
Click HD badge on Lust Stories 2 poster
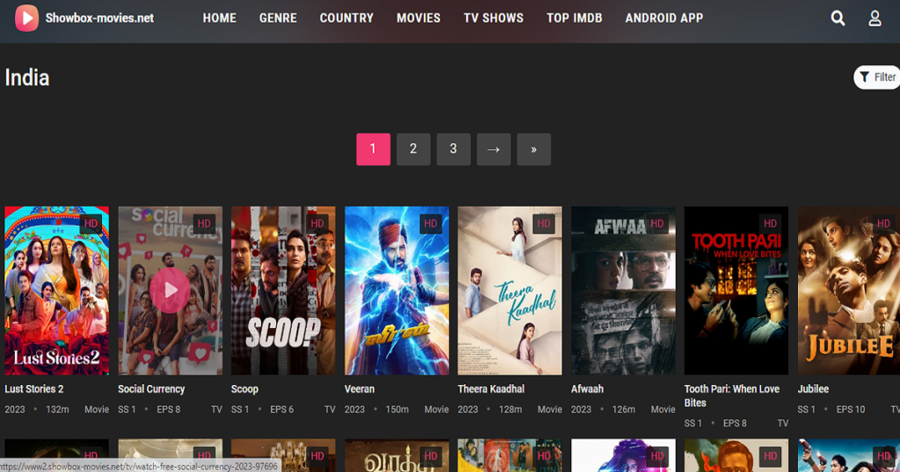[x=91, y=223]
